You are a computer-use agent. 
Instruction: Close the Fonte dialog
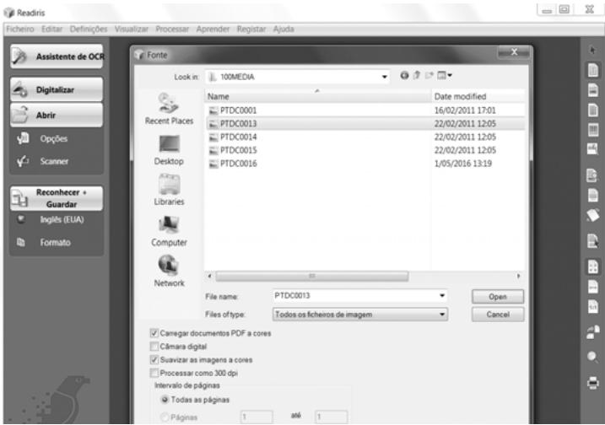[515, 52]
